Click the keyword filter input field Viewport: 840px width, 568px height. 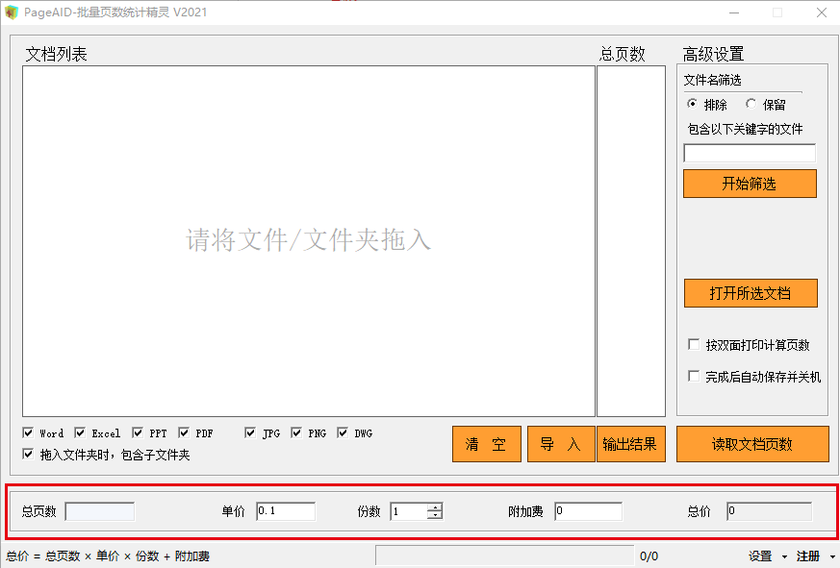pyautogui.click(x=750, y=153)
